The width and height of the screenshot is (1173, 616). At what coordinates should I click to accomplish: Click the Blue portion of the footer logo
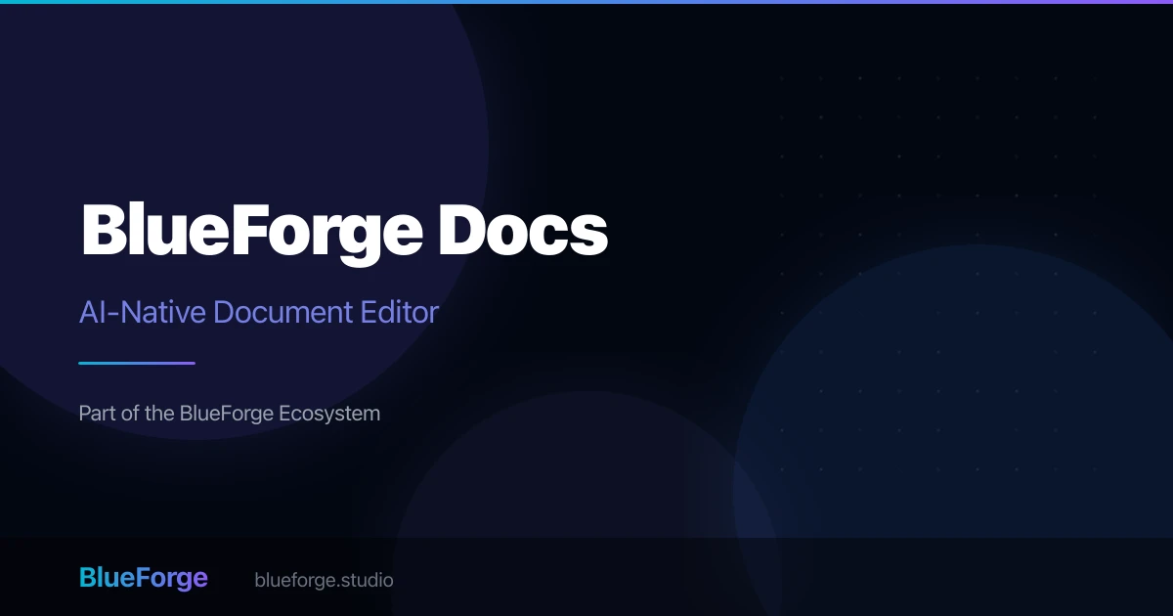tap(106, 578)
